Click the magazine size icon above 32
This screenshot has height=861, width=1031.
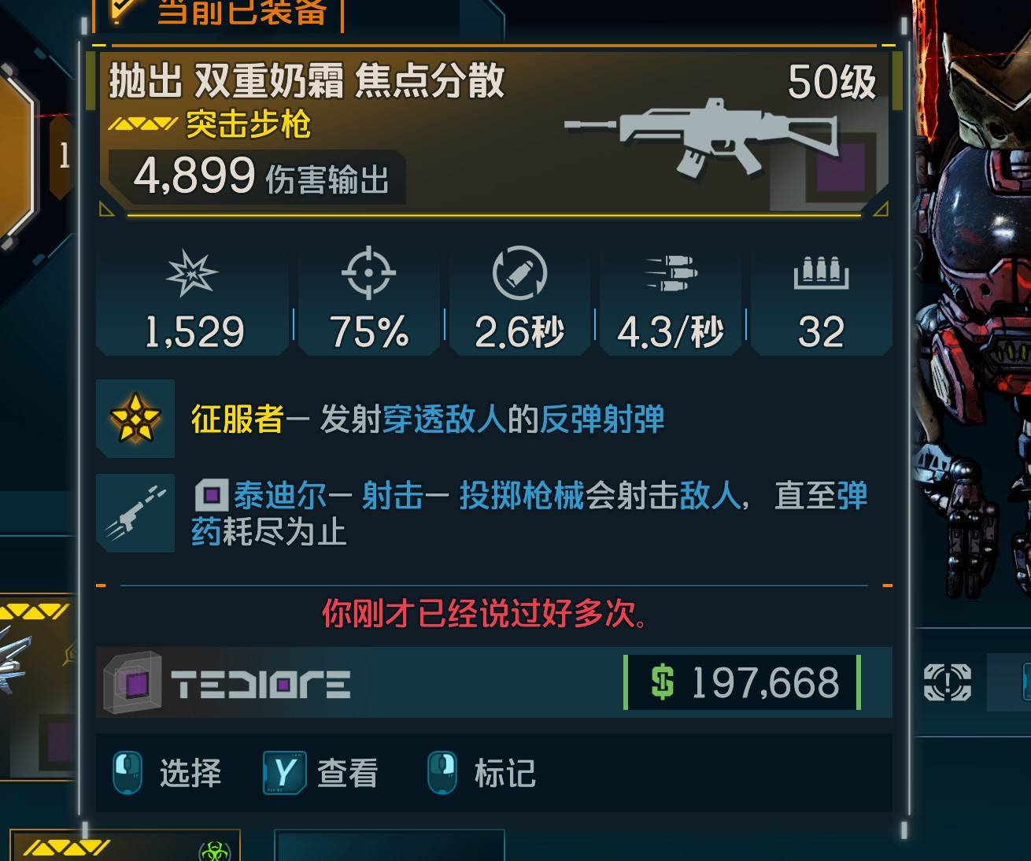tap(821, 273)
